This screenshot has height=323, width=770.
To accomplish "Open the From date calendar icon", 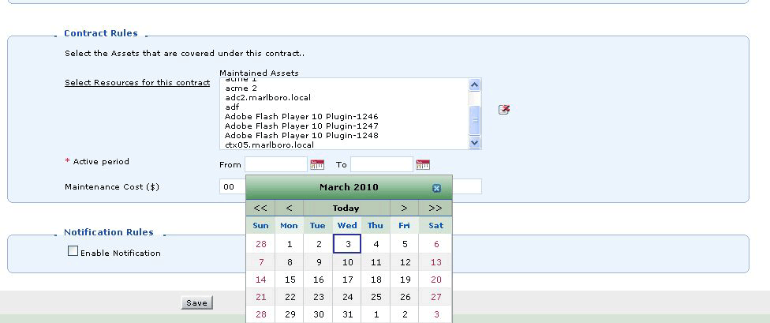I will point(317,164).
